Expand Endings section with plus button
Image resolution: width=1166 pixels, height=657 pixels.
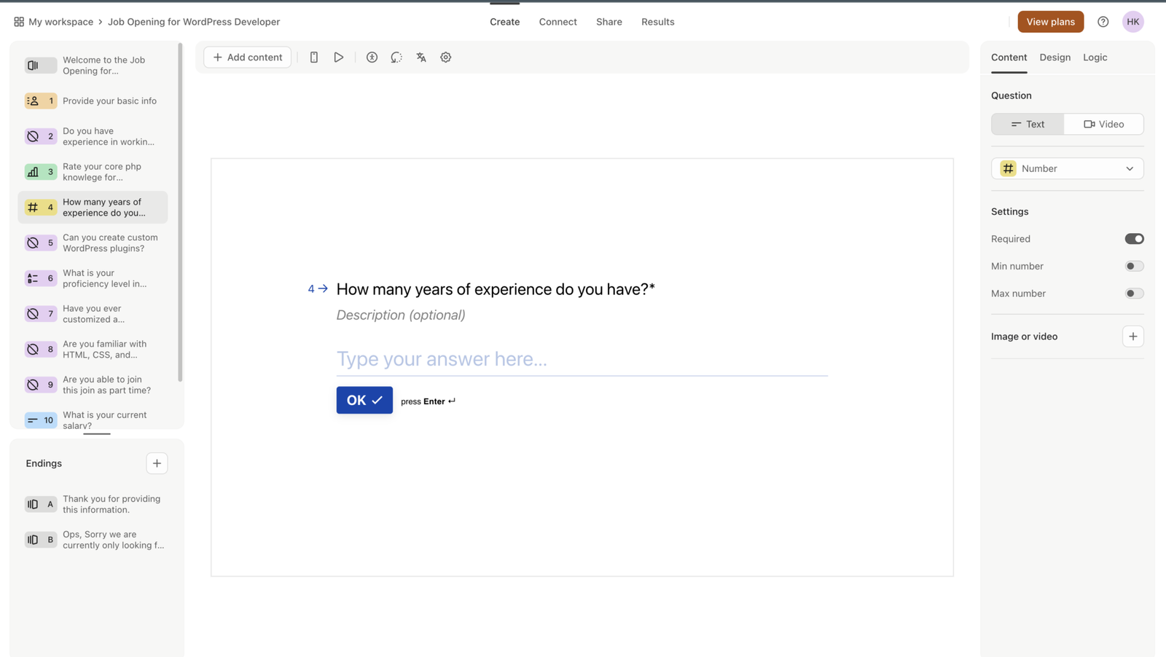157,463
